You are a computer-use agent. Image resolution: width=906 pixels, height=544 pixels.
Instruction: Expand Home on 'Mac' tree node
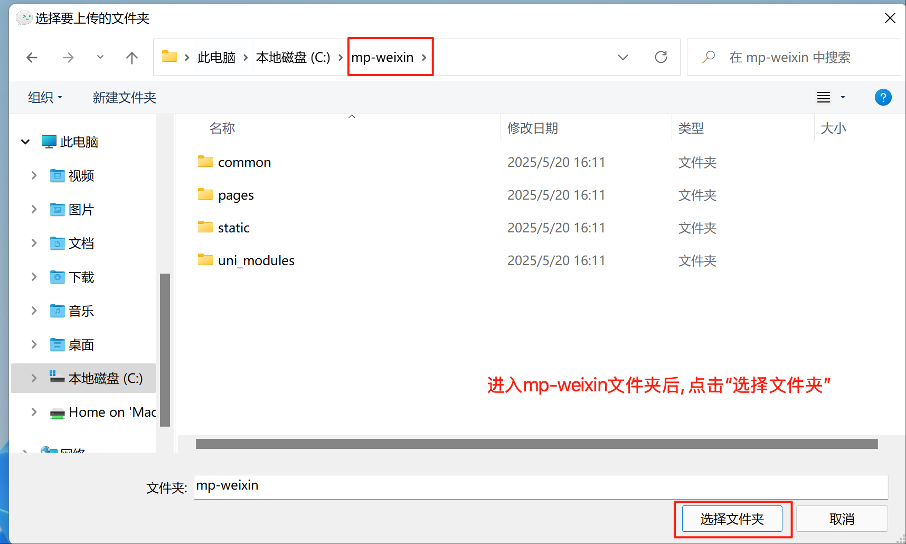34,412
